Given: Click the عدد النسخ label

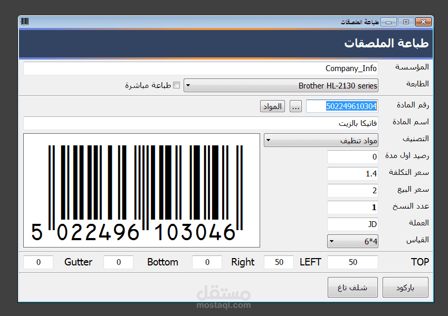Looking at the screenshot, I should [411, 206].
